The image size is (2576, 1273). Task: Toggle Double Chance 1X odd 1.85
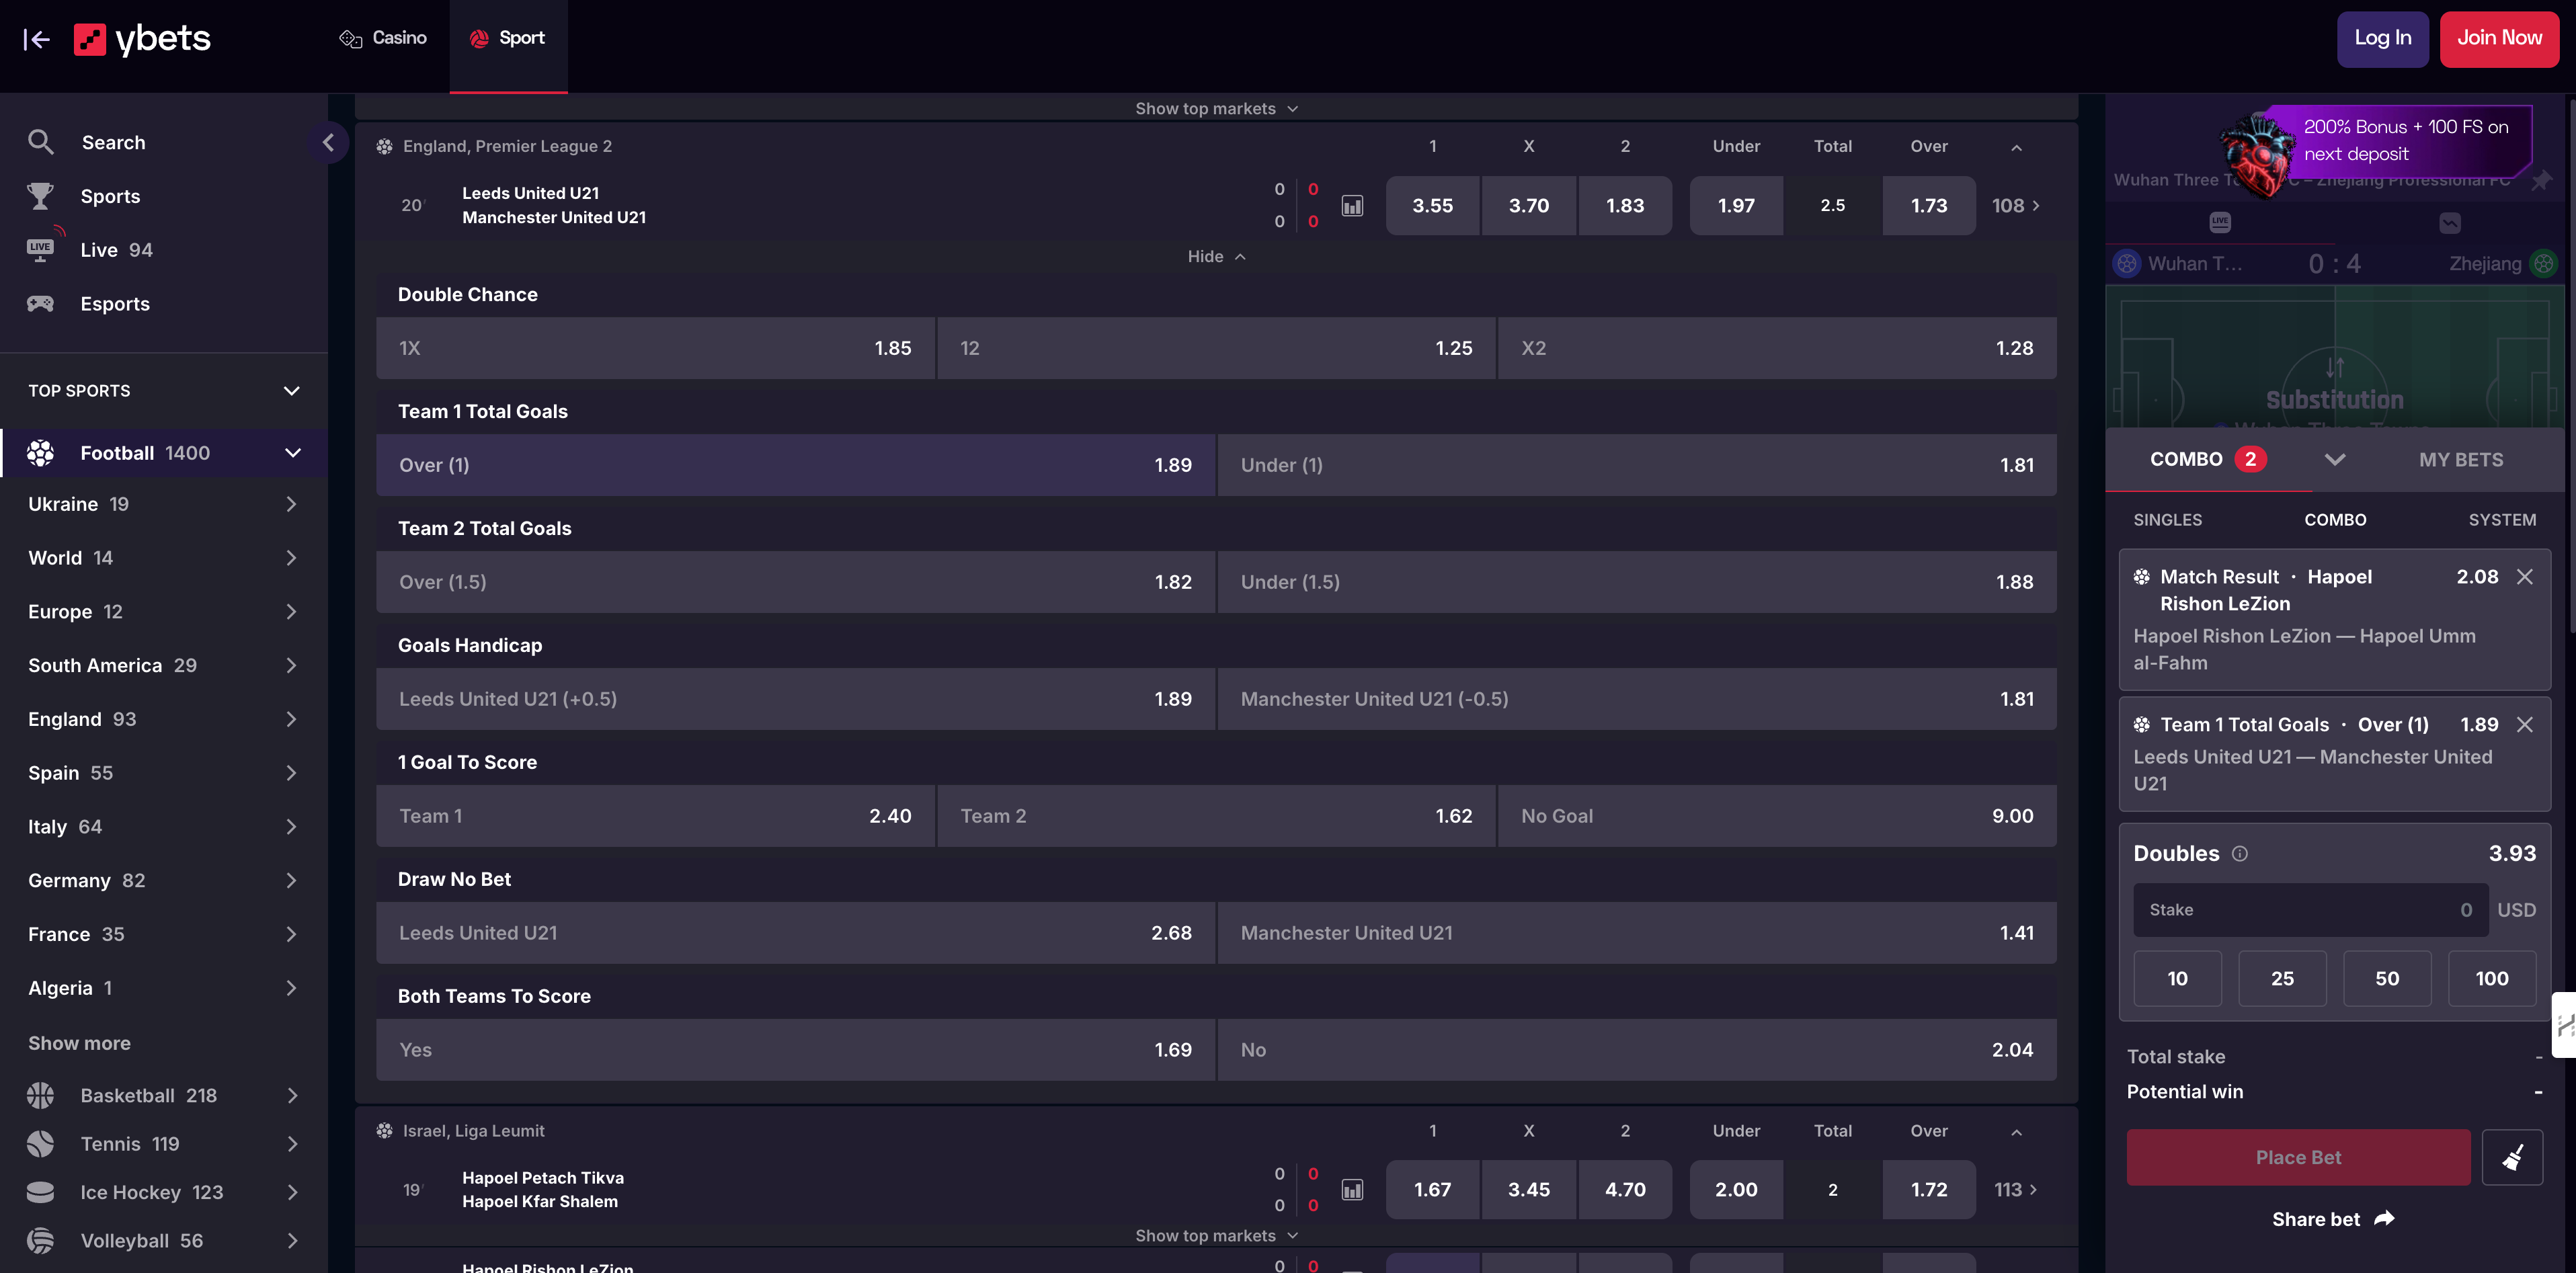pos(655,348)
